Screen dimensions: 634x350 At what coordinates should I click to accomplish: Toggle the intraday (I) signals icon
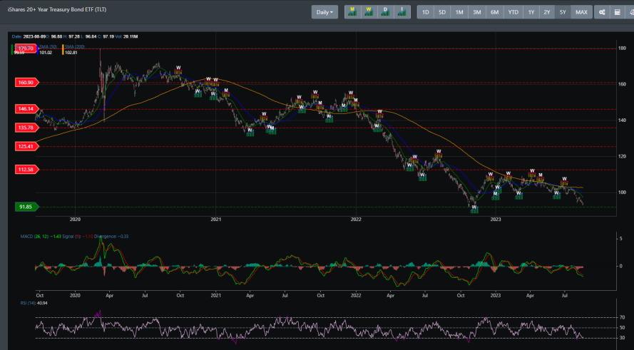pyautogui.click(x=402, y=12)
